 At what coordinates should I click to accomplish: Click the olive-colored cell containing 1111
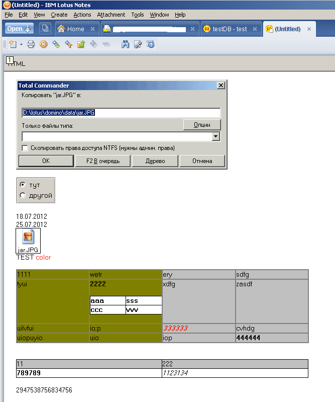[52, 275]
